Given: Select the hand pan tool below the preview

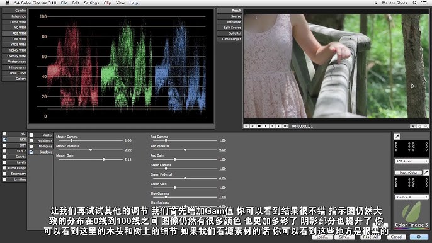Looking at the screenshot, I should 419,126.
